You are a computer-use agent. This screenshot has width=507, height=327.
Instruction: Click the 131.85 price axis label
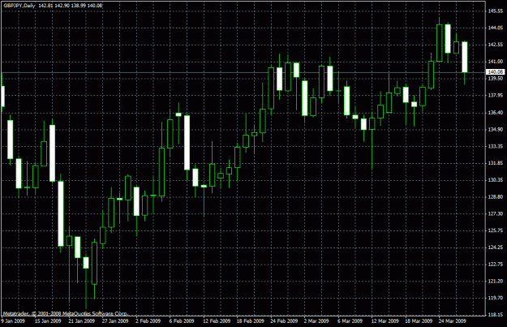496,163
